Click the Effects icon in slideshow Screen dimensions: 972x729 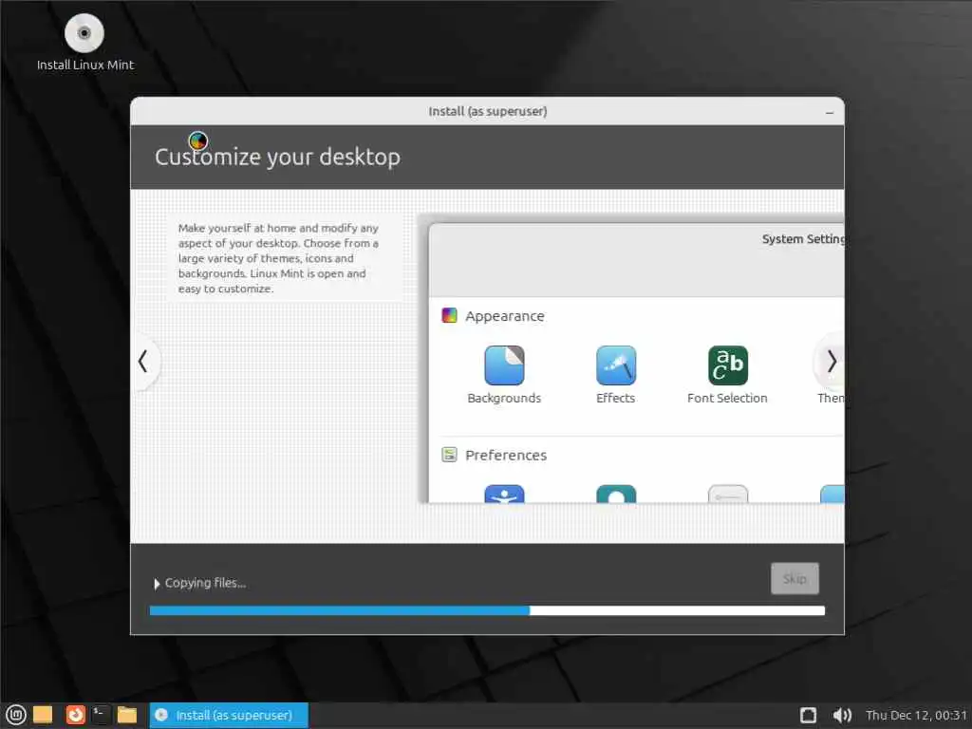click(615, 365)
